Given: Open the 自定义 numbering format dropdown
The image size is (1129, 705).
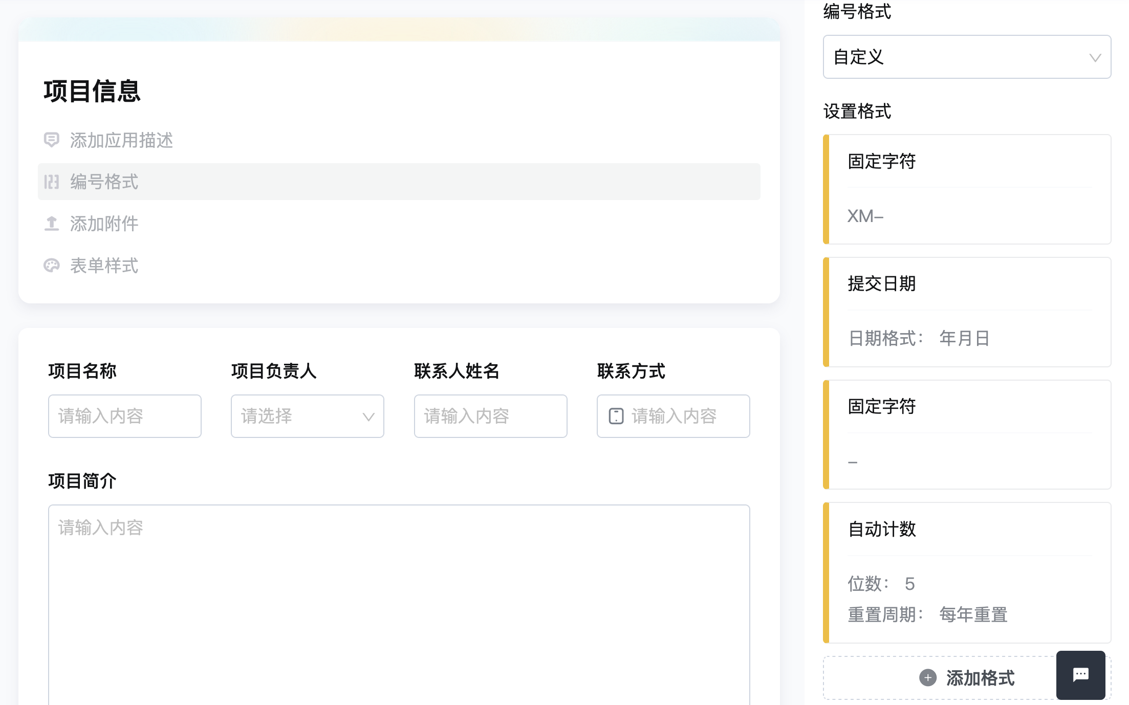Looking at the screenshot, I should point(967,57).
